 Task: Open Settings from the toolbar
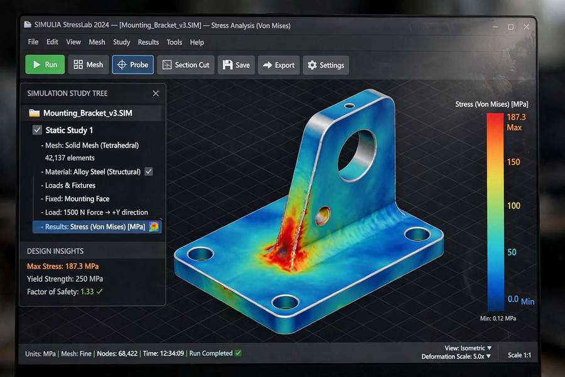326,65
